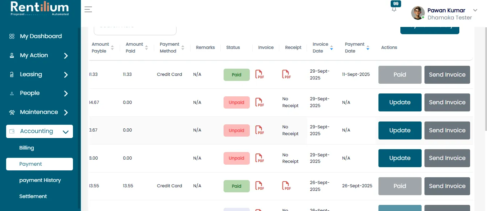Click the My Dashboard grid icon
The height and width of the screenshot is (211, 487).
click(x=12, y=36)
